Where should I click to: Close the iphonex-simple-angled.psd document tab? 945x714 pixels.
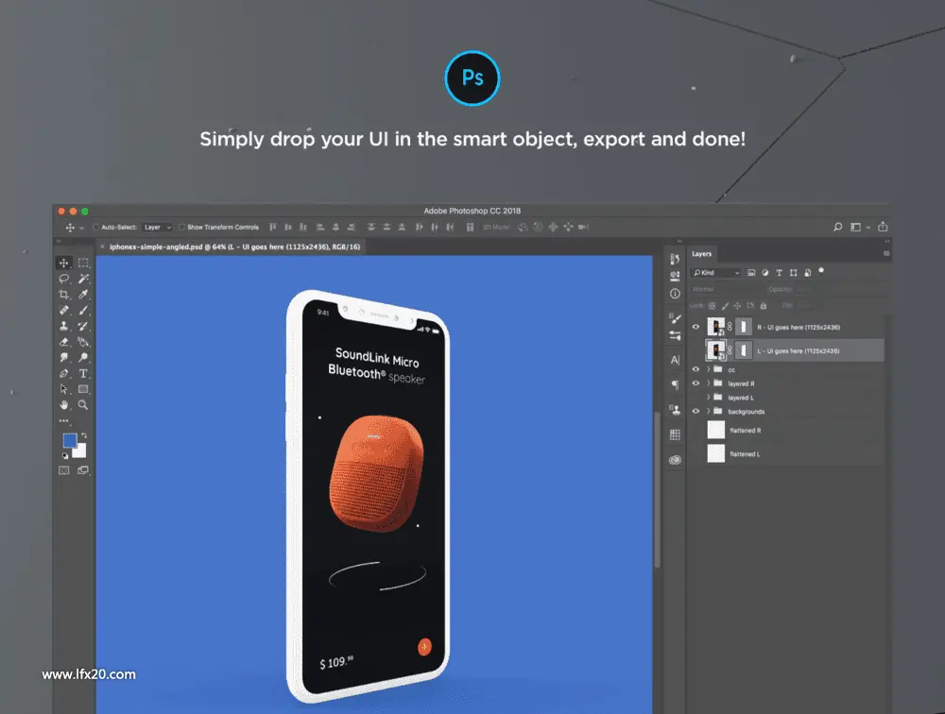tap(102, 246)
